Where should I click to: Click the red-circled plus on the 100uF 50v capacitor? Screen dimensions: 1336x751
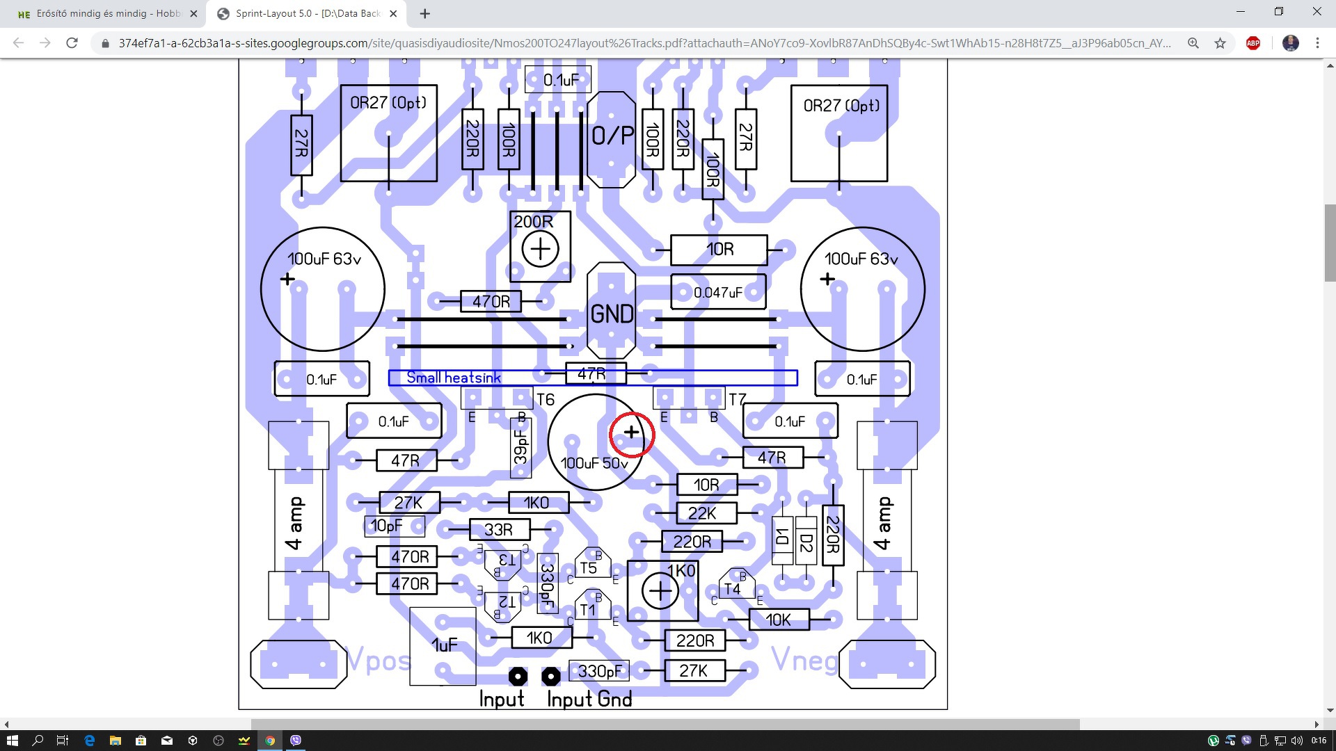631,433
